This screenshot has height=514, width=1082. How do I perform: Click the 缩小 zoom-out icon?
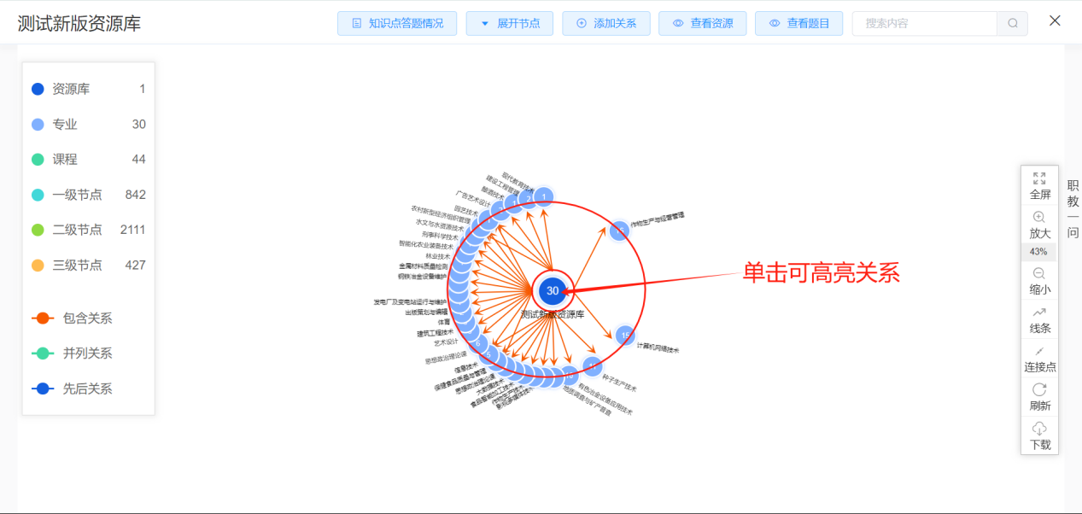(x=1038, y=279)
